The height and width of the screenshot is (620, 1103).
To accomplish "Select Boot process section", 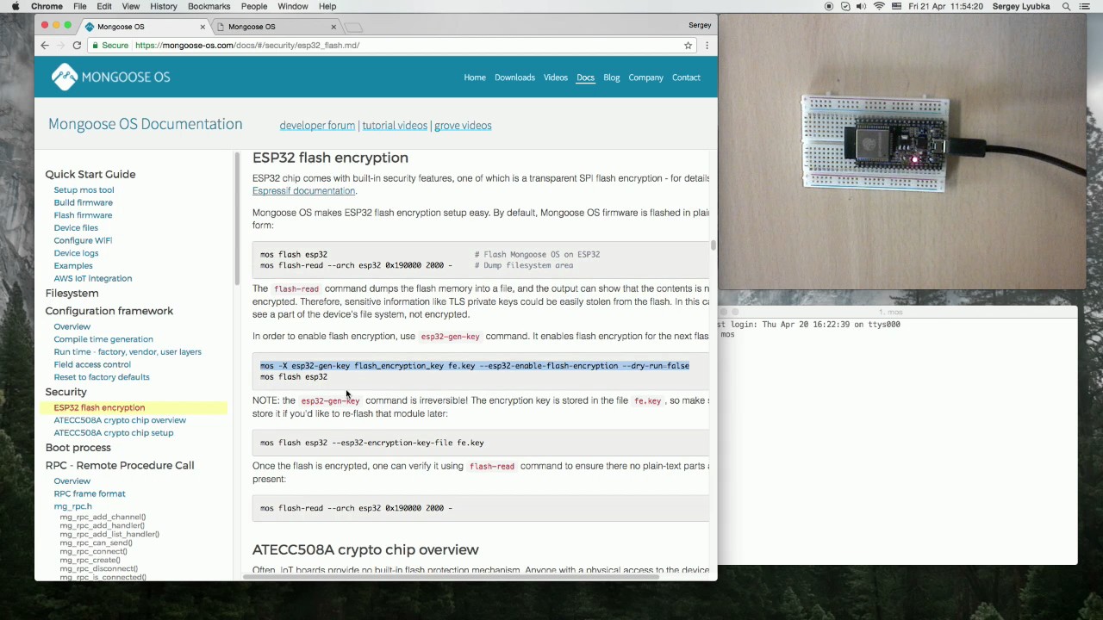I will click(78, 448).
